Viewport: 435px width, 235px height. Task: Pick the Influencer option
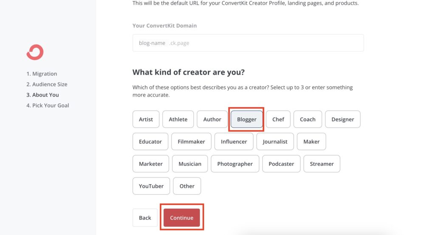(x=234, y=141)
